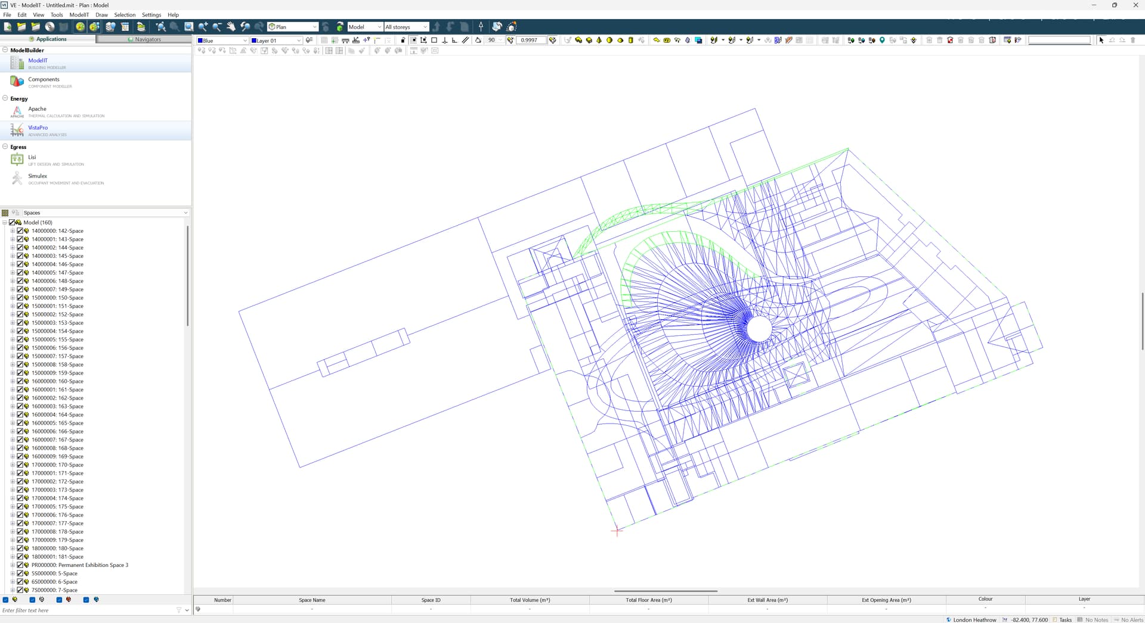Open the Blue colour selector
Screen dimensions: 1145x623
222,41
